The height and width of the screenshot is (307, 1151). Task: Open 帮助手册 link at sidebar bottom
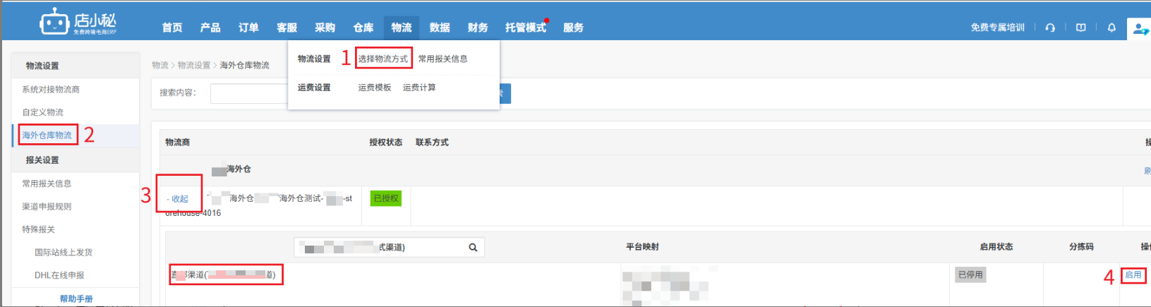(x=76, y=299)
